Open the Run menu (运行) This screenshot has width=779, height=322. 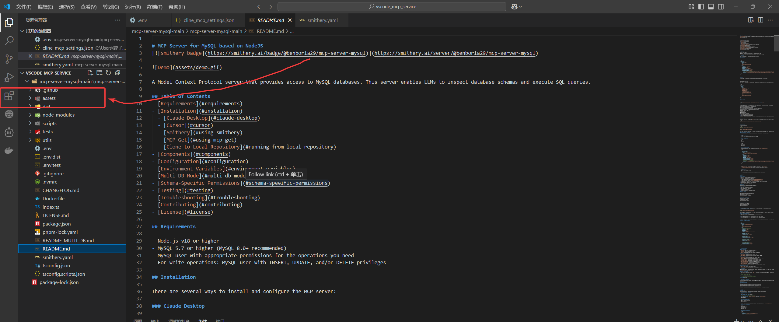tap(133, 7)
